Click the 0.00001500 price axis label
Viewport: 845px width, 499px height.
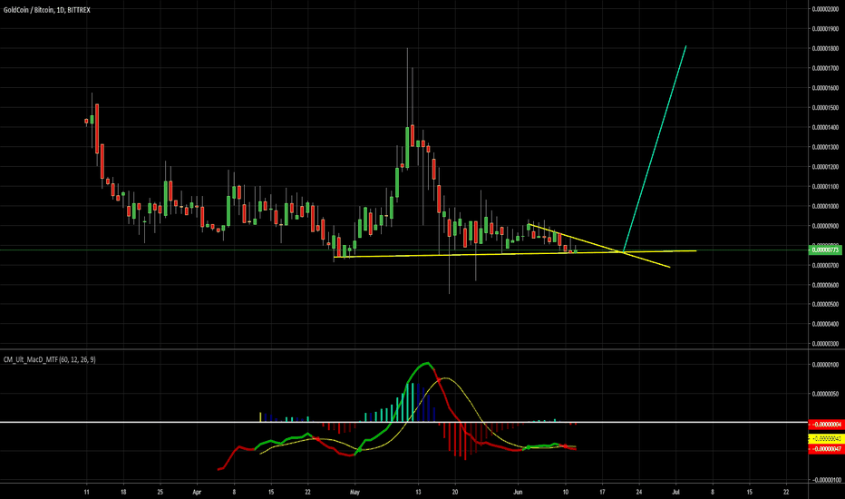pos(825,107)
